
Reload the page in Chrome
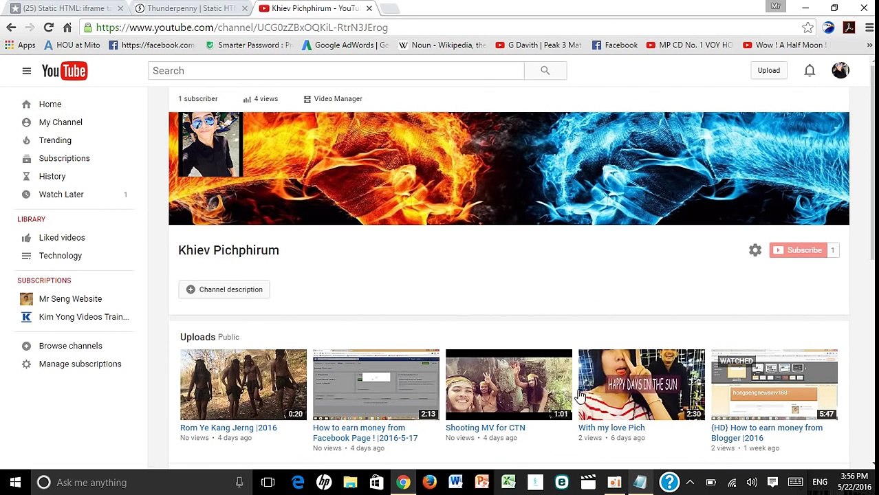48,27
